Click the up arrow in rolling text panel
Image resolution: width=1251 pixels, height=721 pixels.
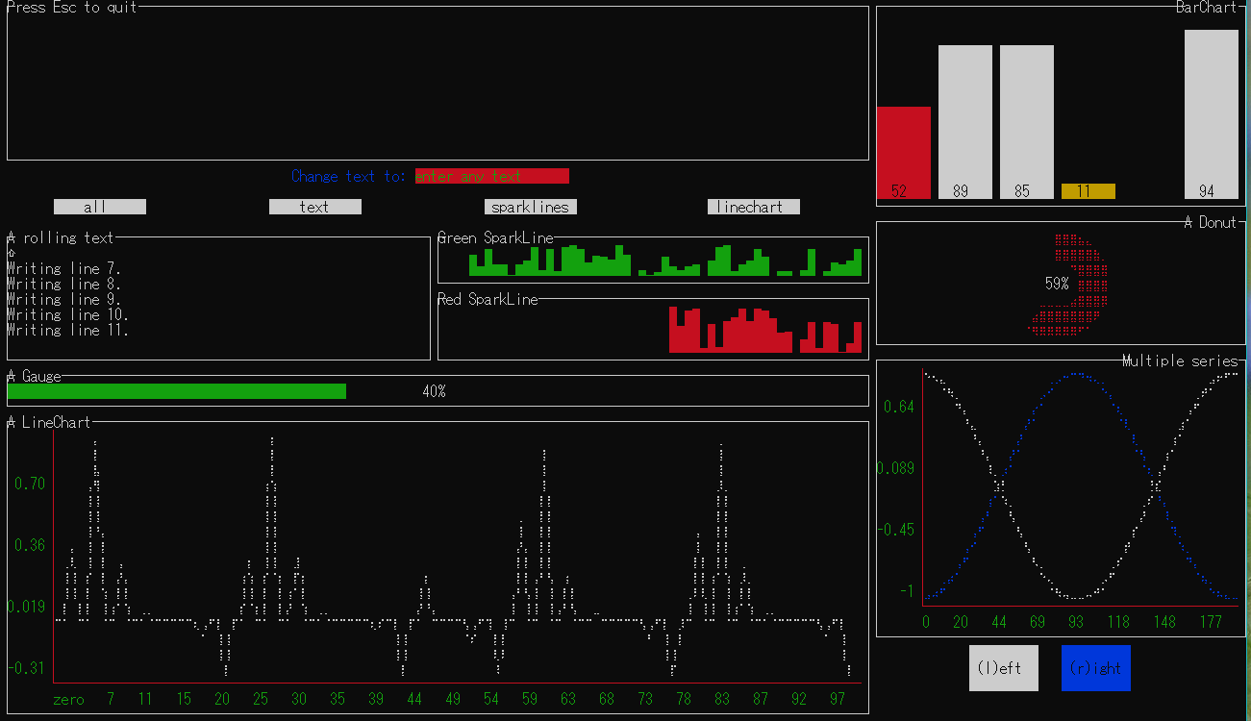click(x=12, y=253)
